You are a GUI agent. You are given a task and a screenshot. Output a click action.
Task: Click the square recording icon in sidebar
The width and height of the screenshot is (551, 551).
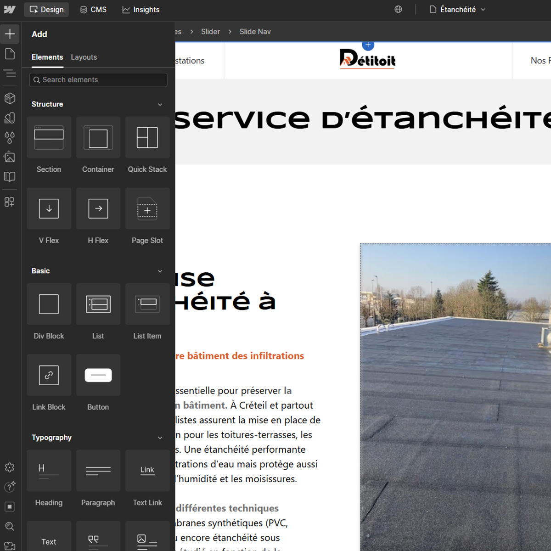pyautogui.click(x=10, y=506)
